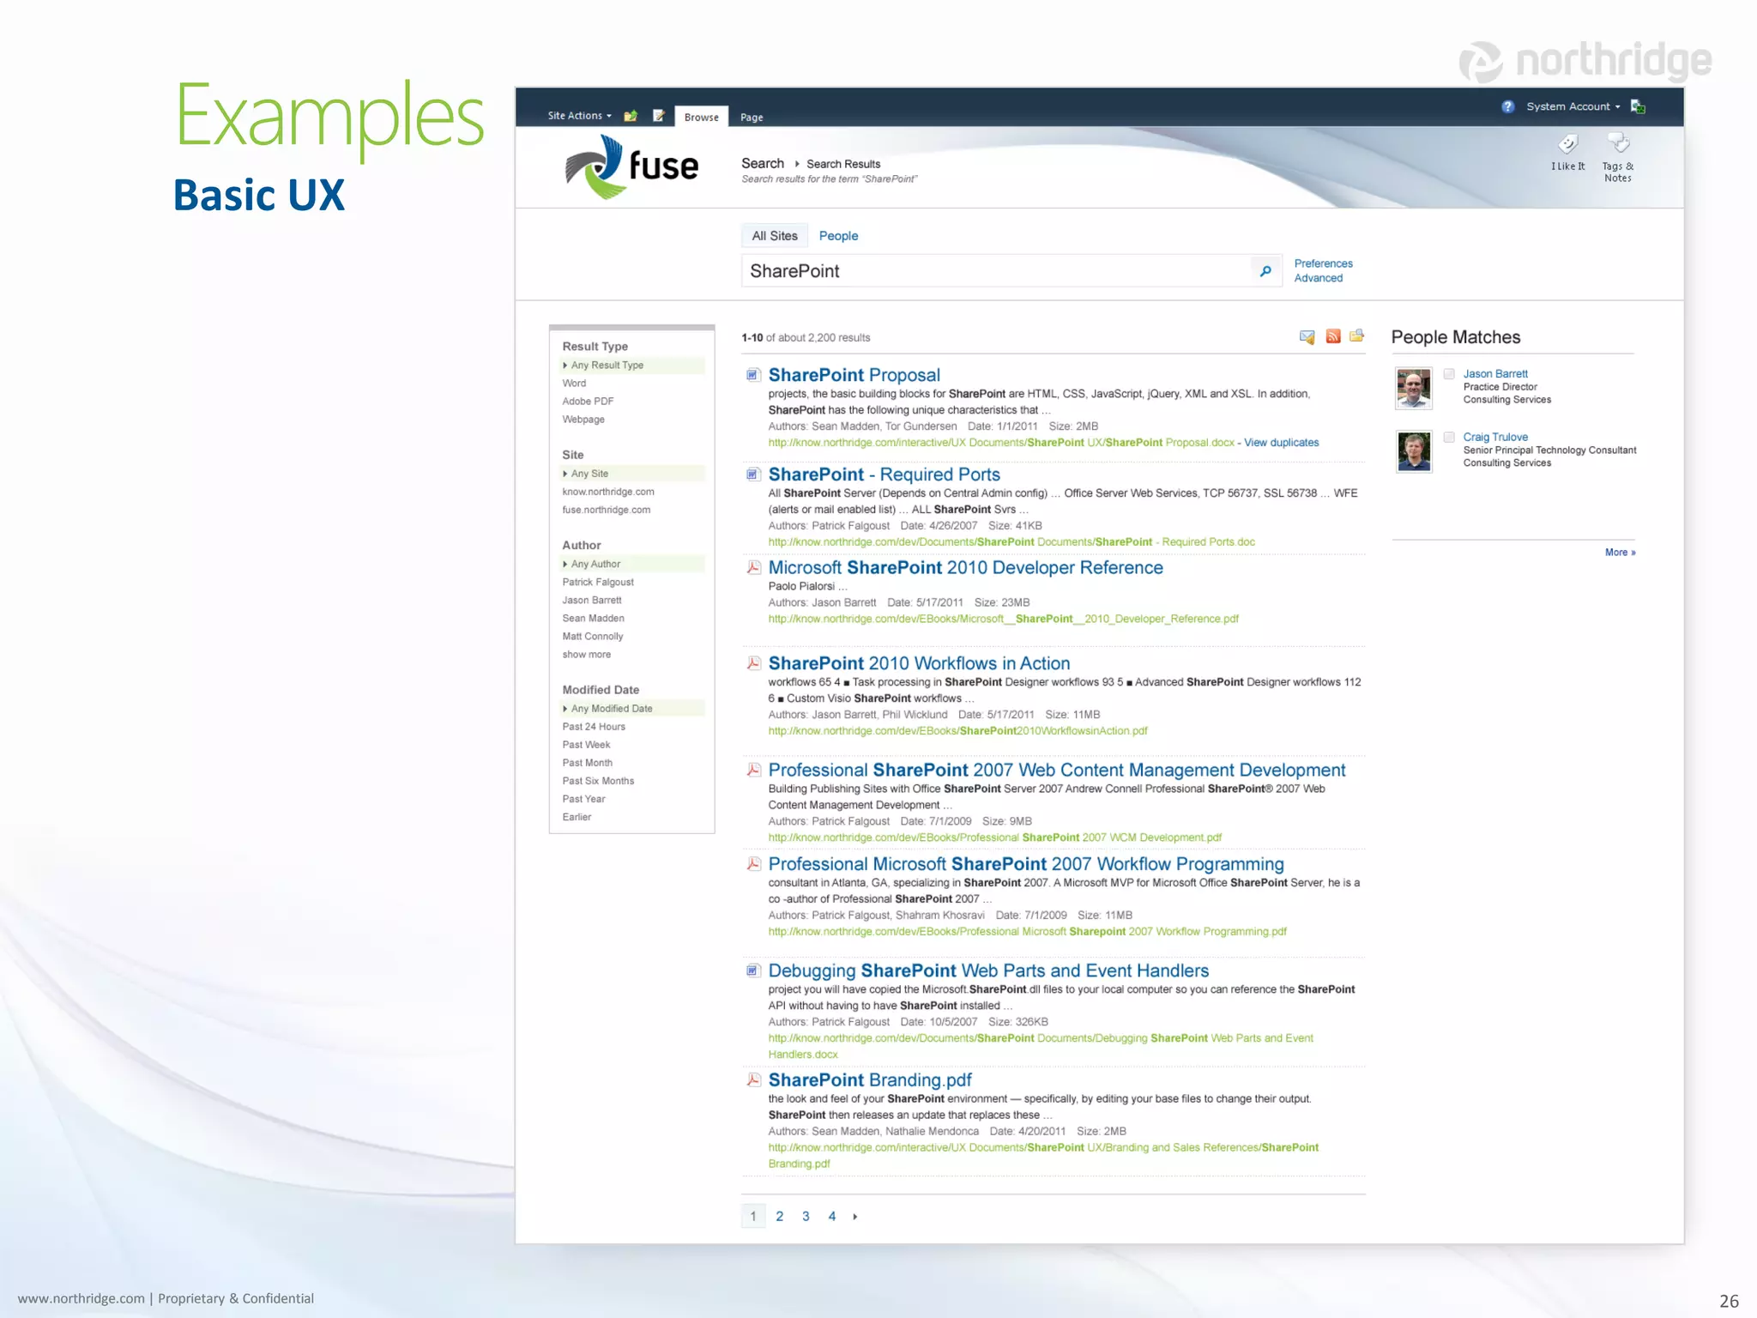Switch to the Browse ribbon tab

coord(702,117)
